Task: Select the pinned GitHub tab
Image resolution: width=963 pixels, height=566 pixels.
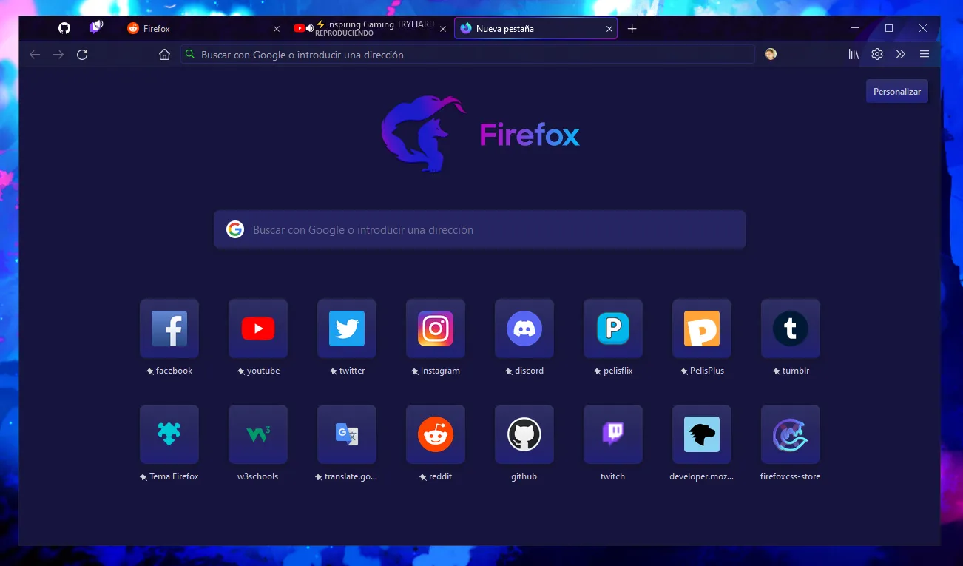Action: (64, 28)
